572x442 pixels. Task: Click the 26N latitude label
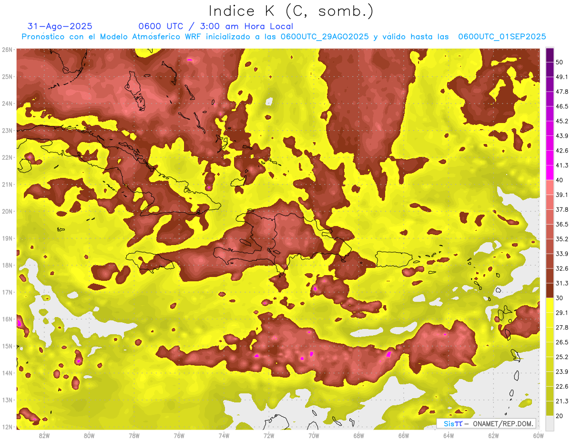[x=7, y=50]
